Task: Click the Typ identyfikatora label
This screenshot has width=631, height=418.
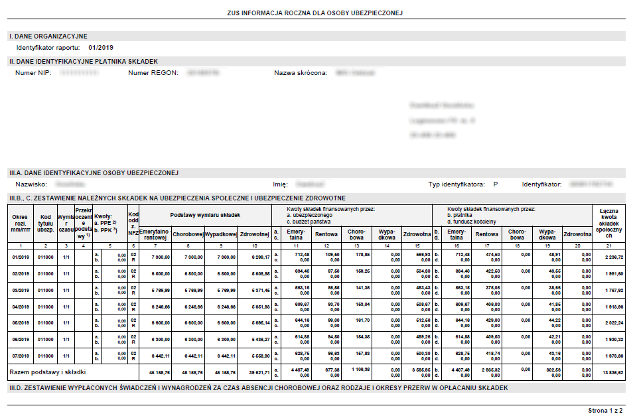Action: click(x=456, y=184)
